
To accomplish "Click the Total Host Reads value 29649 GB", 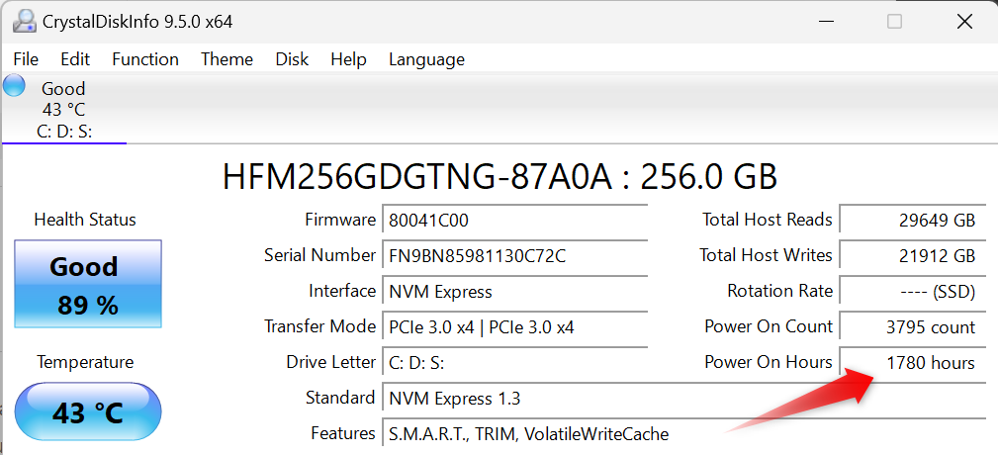I will point(911,221).
